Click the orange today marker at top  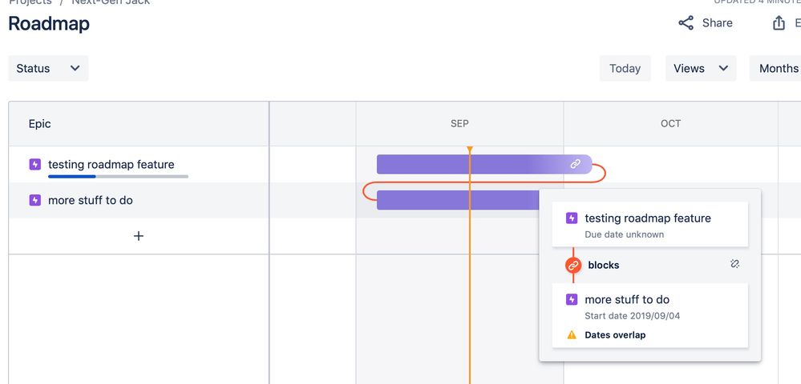point(470,150)
